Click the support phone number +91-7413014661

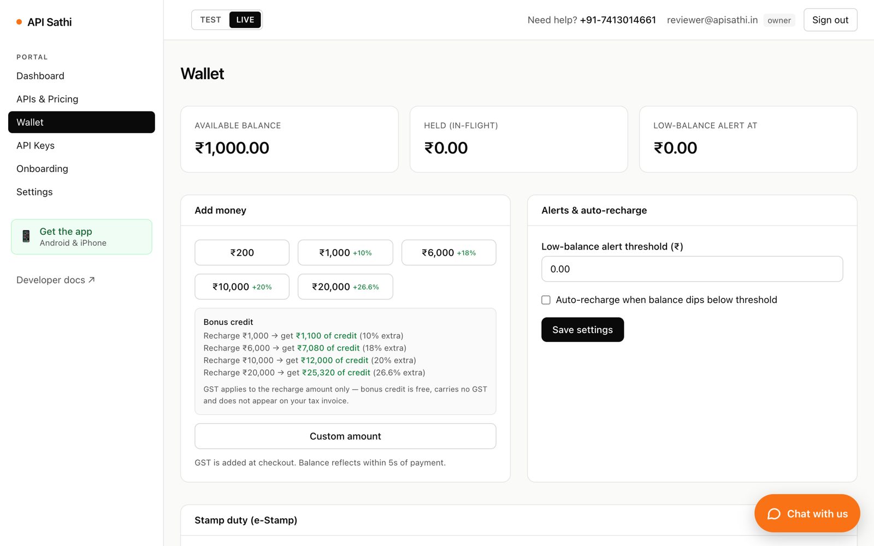tap(618, 20)
